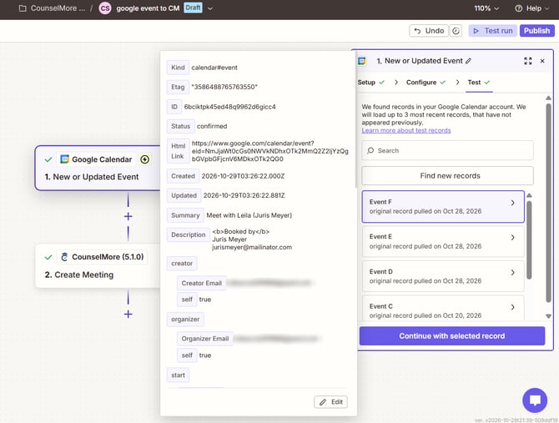Click the Etag field label
This screenshot has height=423, width=559.
click(x=178, y=87)
